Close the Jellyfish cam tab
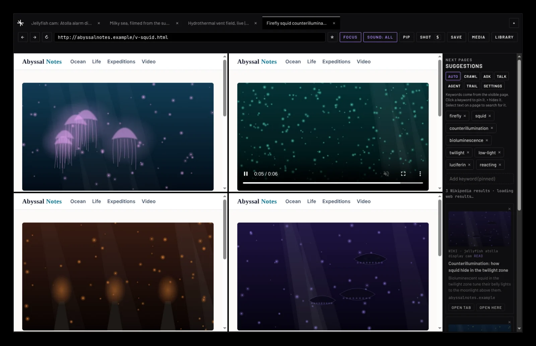Viewport: 536px width, 346px height. [x=99, y=23]
